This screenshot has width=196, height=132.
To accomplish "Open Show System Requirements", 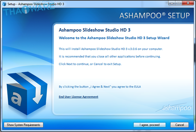I will (x=24, y=125).
